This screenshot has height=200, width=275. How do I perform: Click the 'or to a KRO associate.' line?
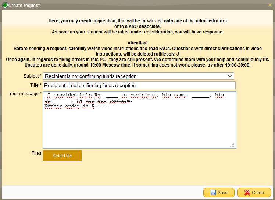click(137, 26)
